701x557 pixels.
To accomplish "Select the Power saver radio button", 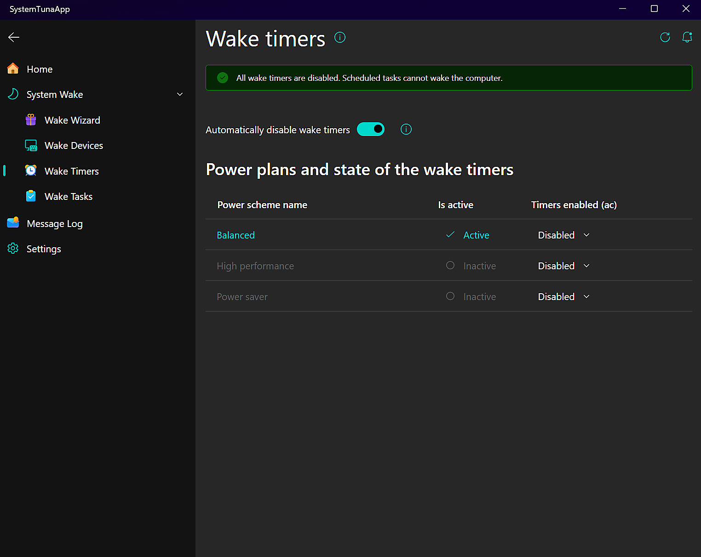I will 450,296.
